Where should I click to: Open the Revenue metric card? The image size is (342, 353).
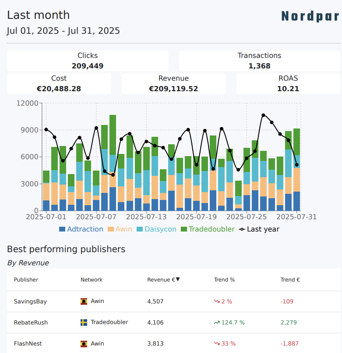tap(173, 83)
